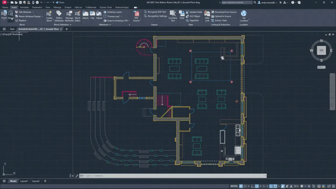Switch to the Layout1 tab
The height and width of the screenshot is (189, 336).
click(x=24, y=181)
